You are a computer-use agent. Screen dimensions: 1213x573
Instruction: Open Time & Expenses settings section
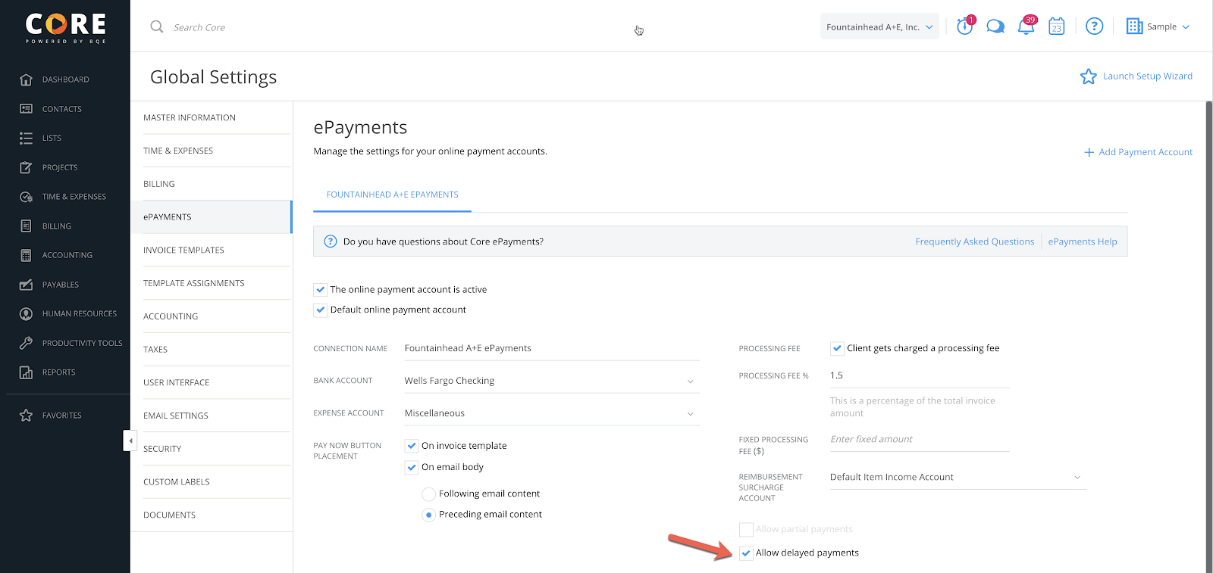212,151
